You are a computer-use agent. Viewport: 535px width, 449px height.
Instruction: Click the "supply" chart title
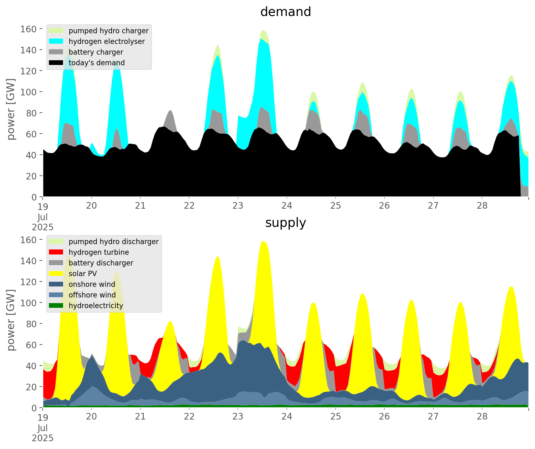tap(285, 223)
